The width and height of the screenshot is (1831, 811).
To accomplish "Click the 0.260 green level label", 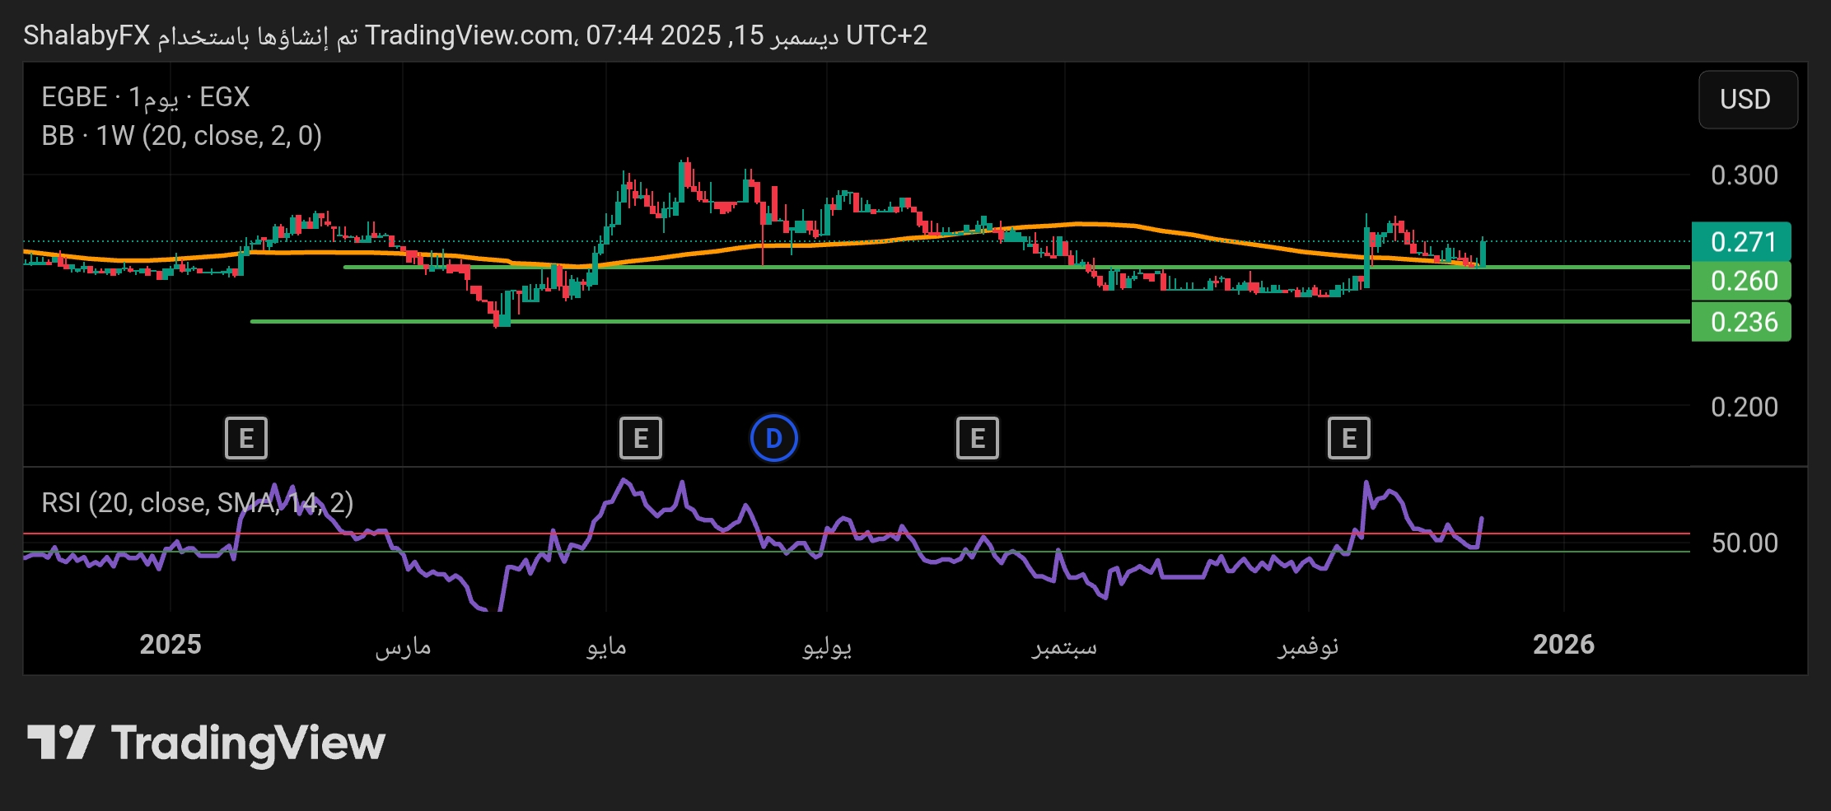I will click(x=1741, y=282).
